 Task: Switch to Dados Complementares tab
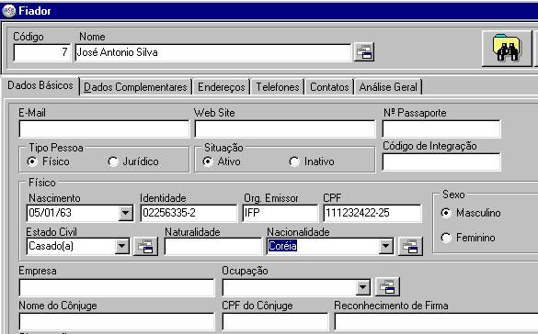[x=135, y=87]
